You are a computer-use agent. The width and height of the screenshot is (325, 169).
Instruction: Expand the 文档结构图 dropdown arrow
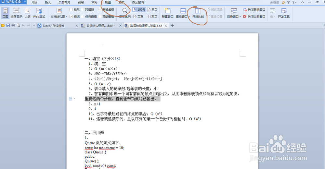click(67, 17)
